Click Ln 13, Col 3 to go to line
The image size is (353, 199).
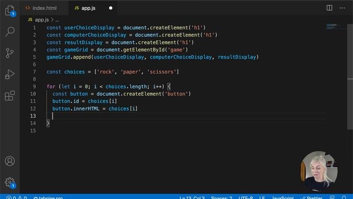coord(192,197)
